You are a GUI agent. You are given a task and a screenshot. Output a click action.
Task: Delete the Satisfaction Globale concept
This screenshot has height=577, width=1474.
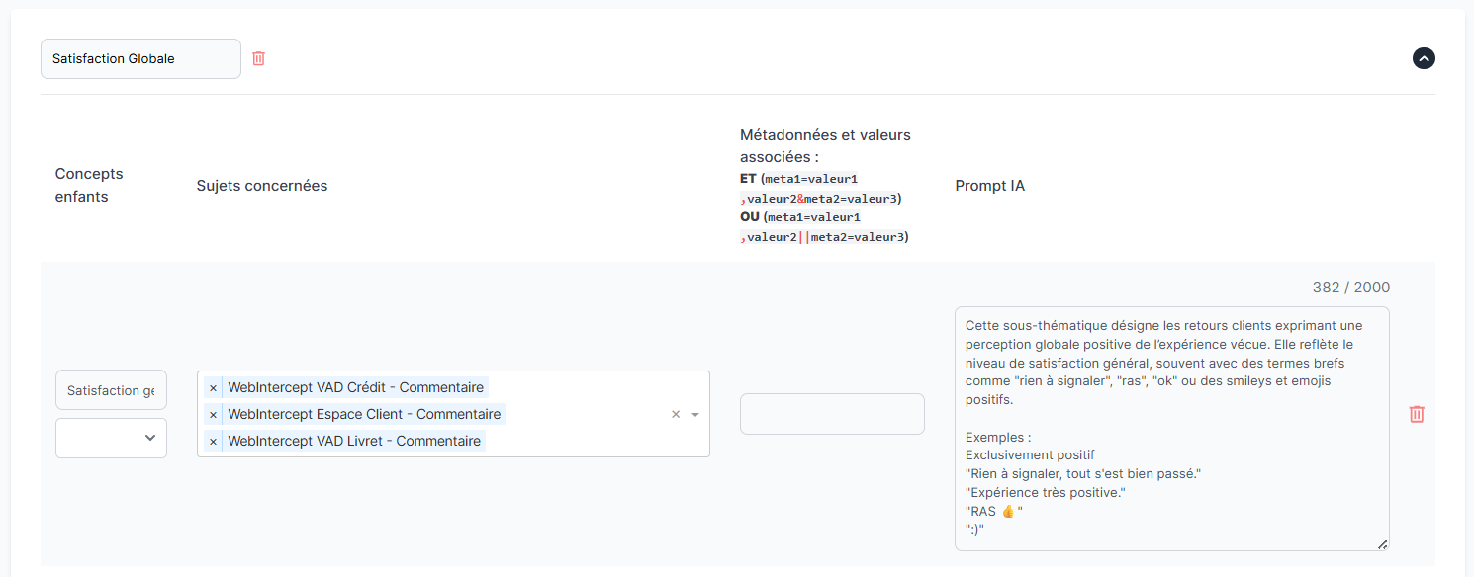258,58
